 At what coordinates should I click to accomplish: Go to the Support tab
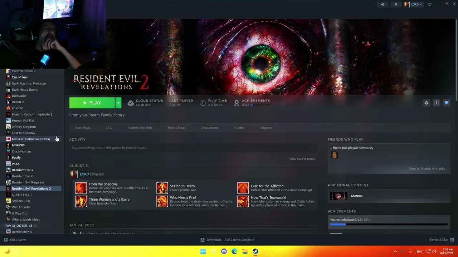[x=266, y=127]
